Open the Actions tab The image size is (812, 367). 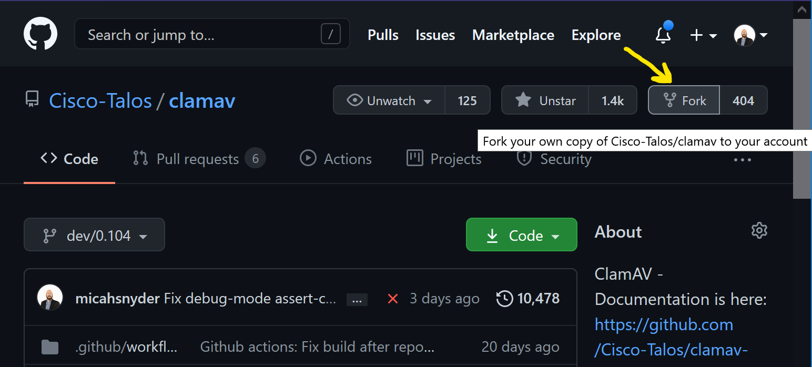point(336,159)
